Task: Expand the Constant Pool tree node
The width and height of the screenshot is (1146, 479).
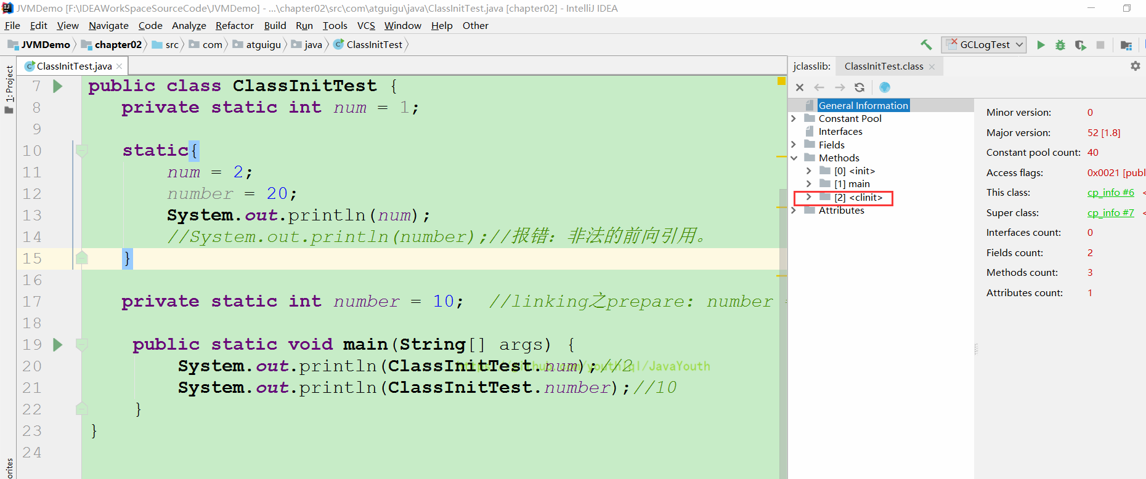Action: [x=794, y=119]
